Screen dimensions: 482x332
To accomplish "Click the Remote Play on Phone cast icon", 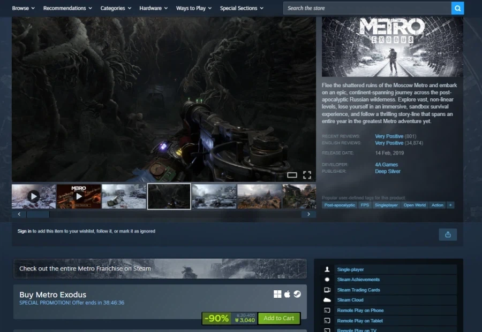I will tap(327, 311).
